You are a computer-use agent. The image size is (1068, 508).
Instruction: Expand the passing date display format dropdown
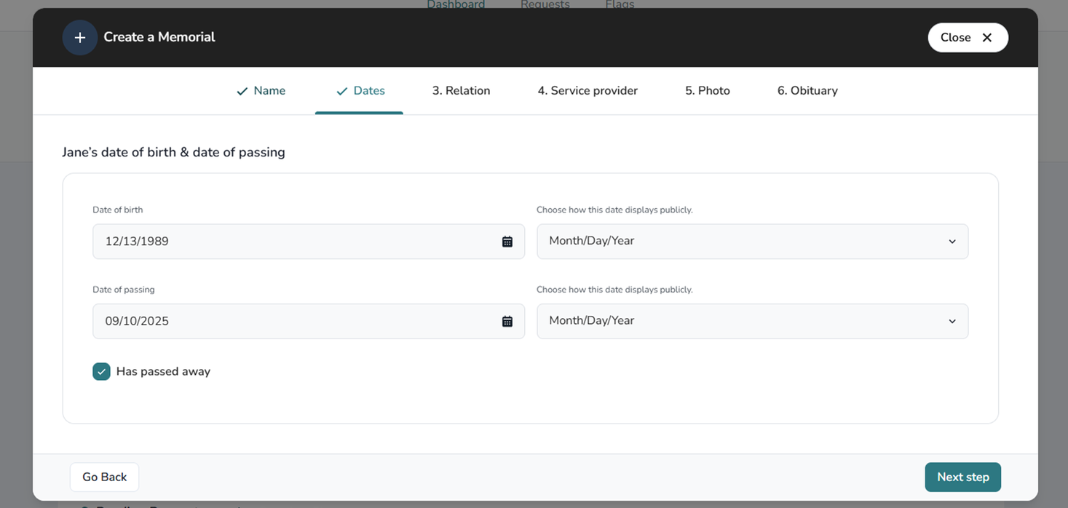pos(752,322)
